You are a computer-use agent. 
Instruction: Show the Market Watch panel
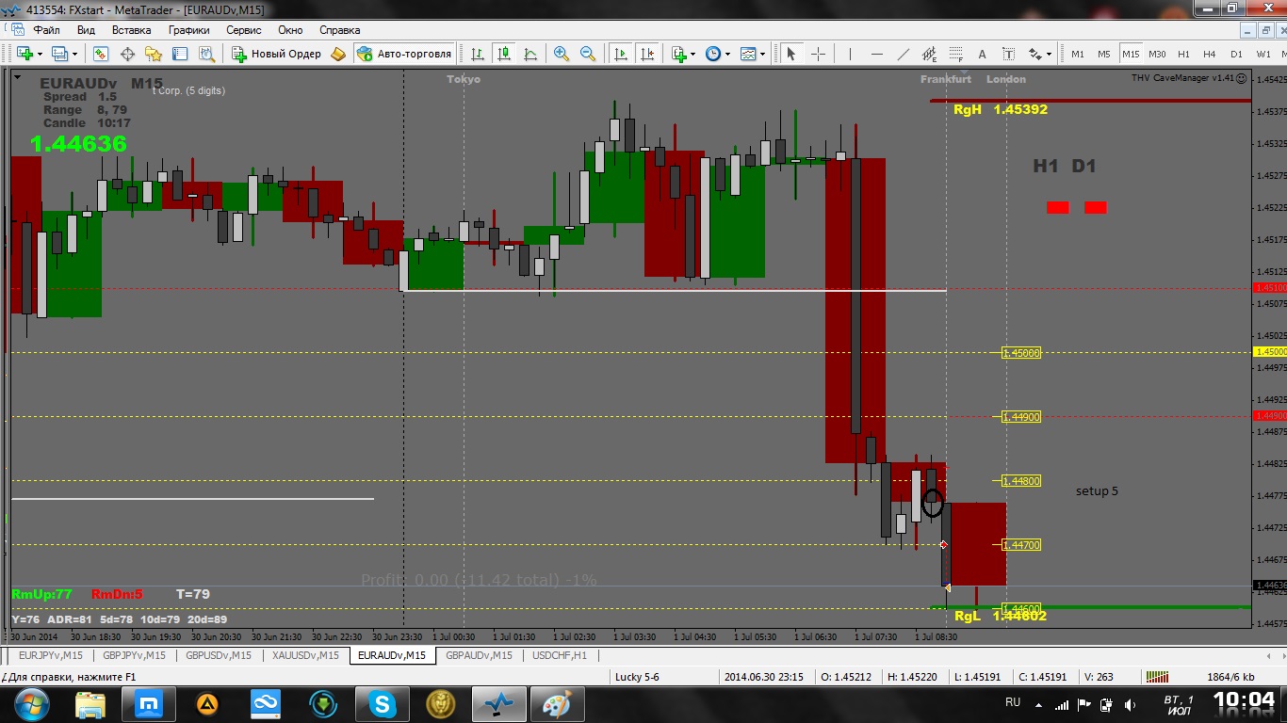(101, 54)
